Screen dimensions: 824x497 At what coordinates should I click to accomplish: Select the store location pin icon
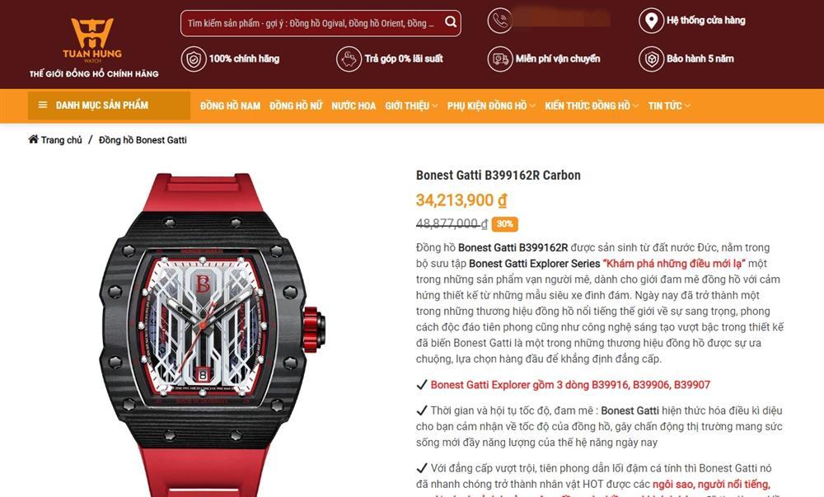click(x=651, y=21)
